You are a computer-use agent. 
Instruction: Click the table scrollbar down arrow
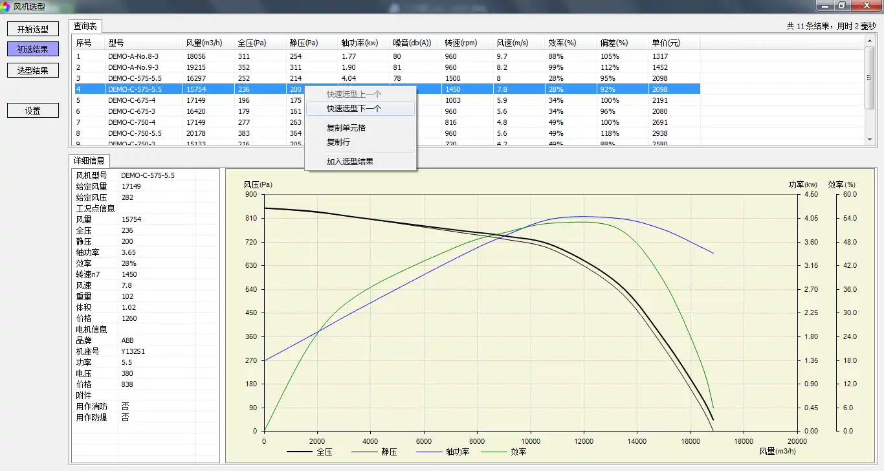(x=870, y=139)
